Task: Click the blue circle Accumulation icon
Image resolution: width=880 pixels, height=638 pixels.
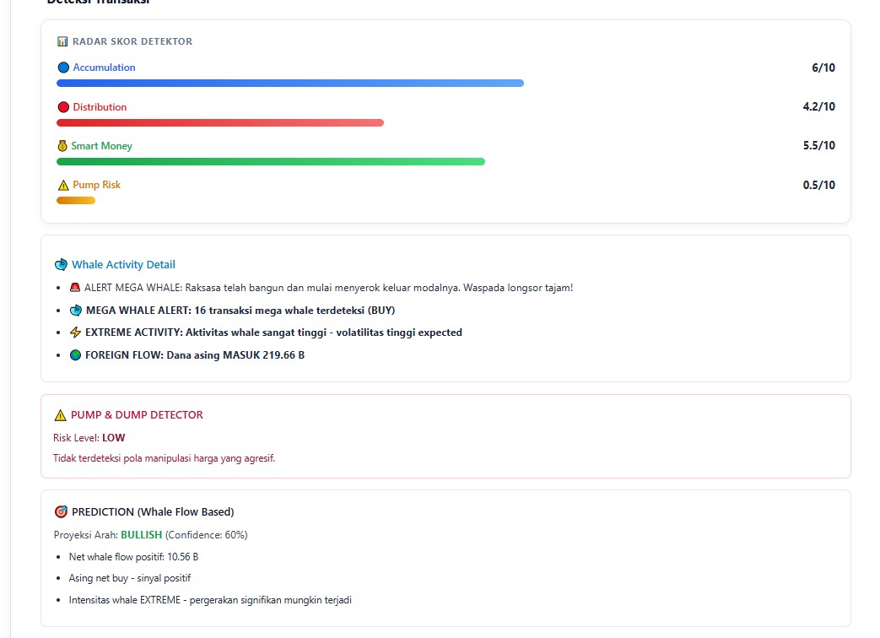Action: pos(63,68)
